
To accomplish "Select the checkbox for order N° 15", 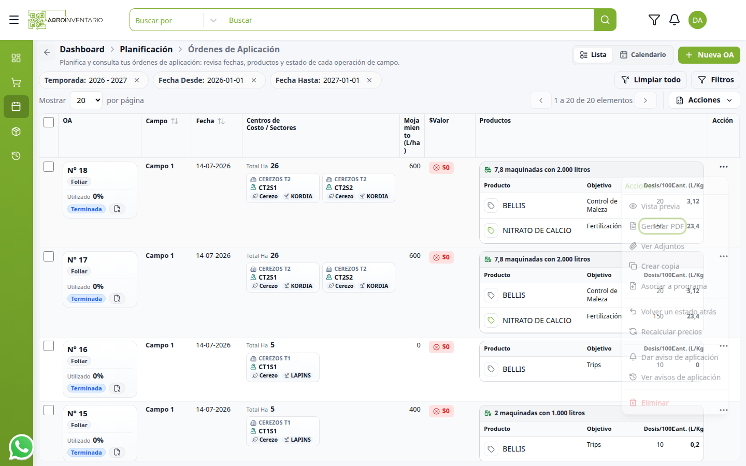I will click(x=49, y=410).
